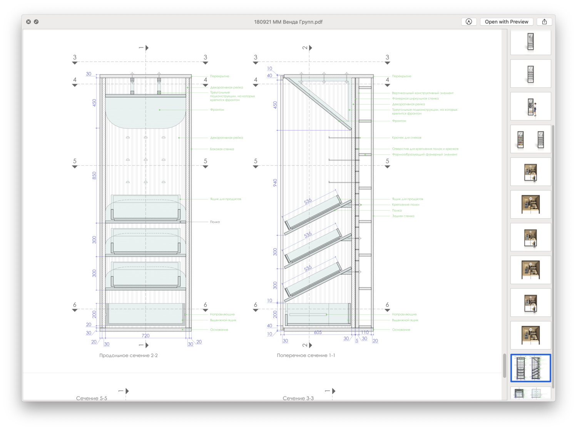Select thumbnail with person beside the stand
The width and height of the screenshot is (577, 430).
(x=530, y=107)
